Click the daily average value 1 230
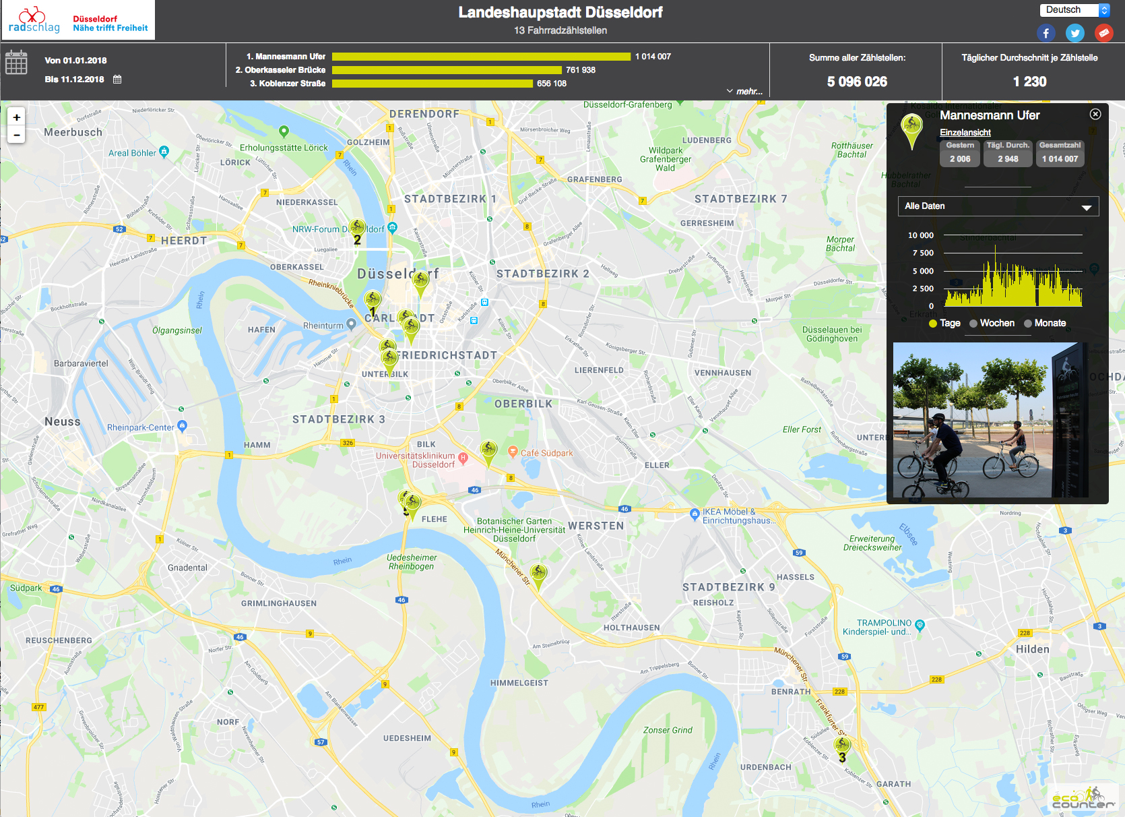Screen dimensions: 1125x817 (x=1029, y=82)
